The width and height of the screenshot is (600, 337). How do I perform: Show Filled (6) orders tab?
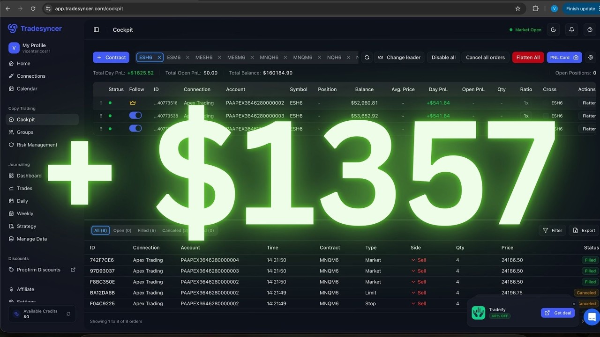click(147, 231)
